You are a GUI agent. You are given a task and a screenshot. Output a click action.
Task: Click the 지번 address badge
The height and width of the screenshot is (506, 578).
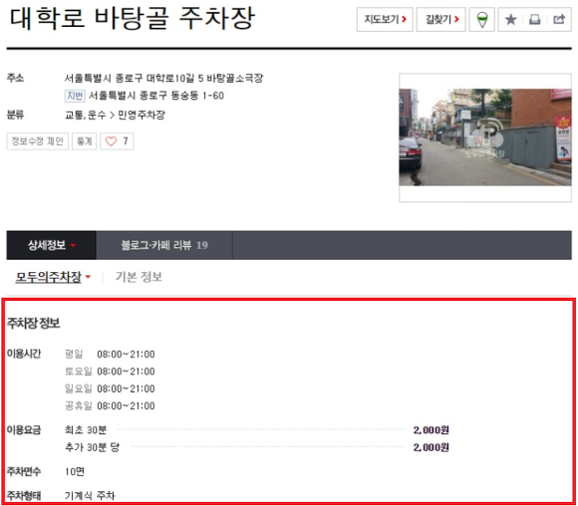[x=75, y=96]
